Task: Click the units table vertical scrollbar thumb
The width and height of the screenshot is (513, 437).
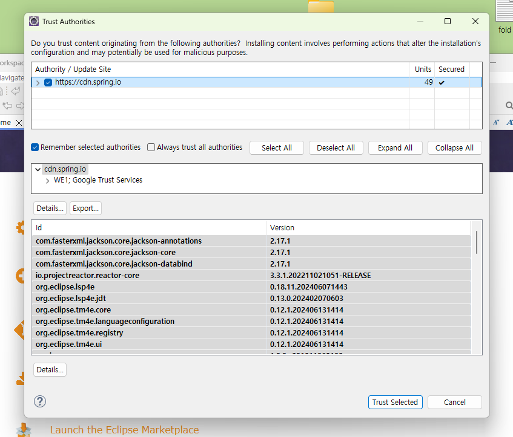Action: (x=476, y=242)
